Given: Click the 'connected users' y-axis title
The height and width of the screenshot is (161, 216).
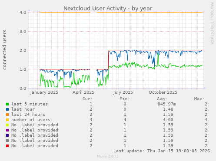Looking at the screenshot, I should click(4, 49).
